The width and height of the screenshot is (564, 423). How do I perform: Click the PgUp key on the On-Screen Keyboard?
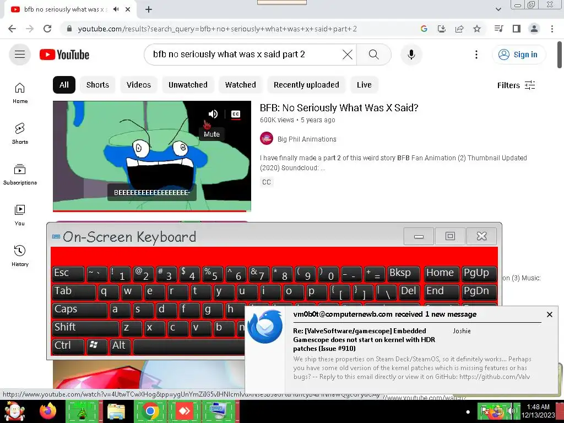(x=479, y=274)
